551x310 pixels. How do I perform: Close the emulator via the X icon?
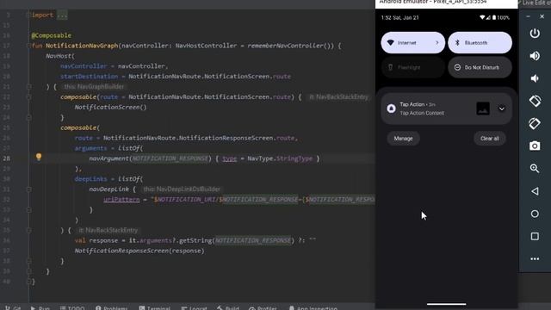point(542,16)
